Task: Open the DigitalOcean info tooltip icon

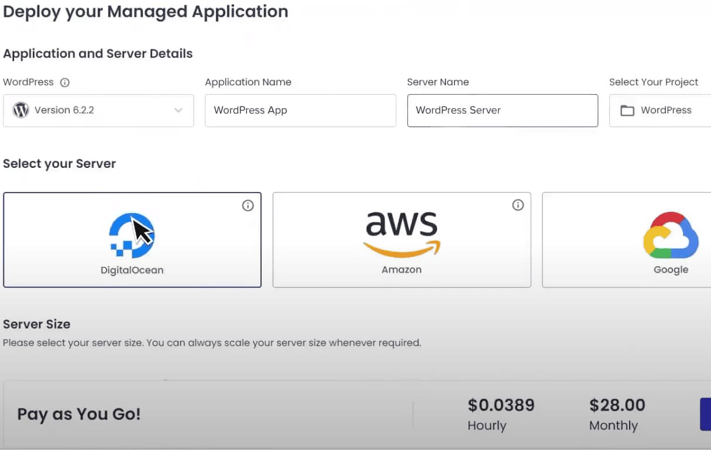Action: [x=248, y=205]
